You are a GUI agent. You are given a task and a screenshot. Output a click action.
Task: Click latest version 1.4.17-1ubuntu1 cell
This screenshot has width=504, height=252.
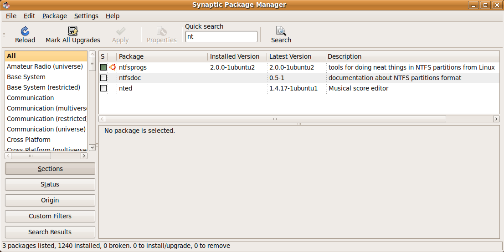click(293, 88)
